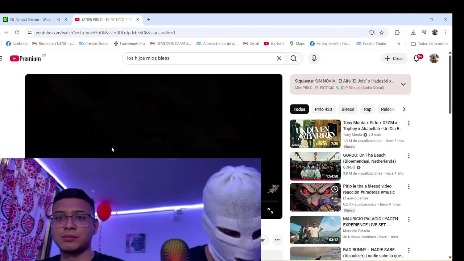Open options for MAURICIO PALACIO video

[x=409, y=219]
